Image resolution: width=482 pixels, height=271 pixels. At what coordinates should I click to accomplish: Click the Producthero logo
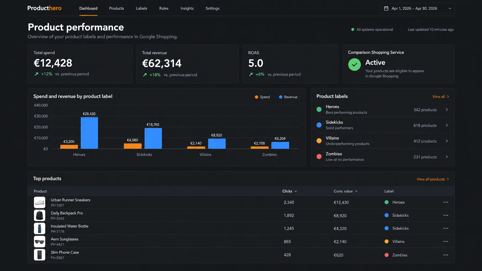tap(44, 8)
